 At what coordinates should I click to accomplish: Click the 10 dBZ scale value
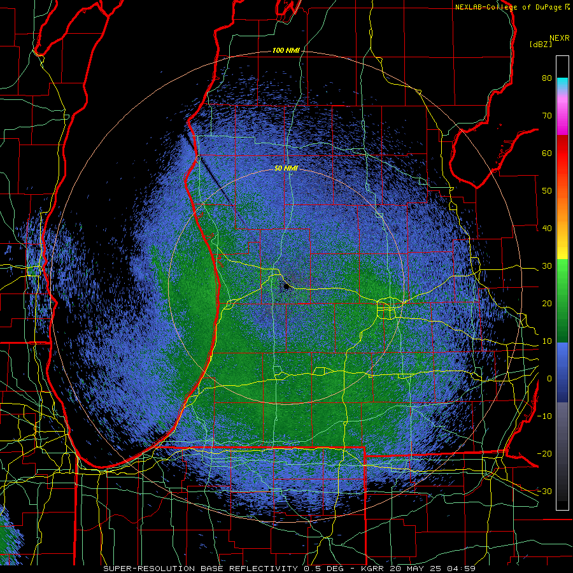coord(547,341)
